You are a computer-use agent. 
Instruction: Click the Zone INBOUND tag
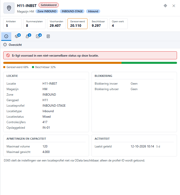tap(47, 11)
